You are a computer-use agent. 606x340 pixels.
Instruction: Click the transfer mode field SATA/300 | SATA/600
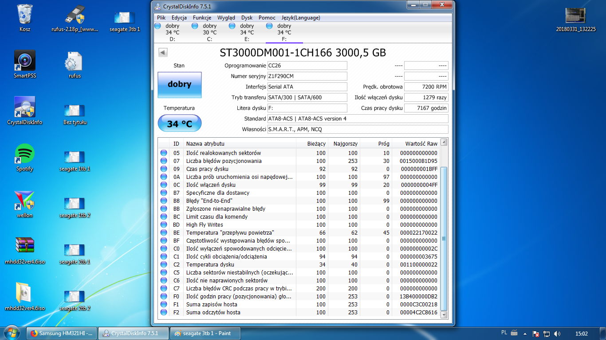307,97
